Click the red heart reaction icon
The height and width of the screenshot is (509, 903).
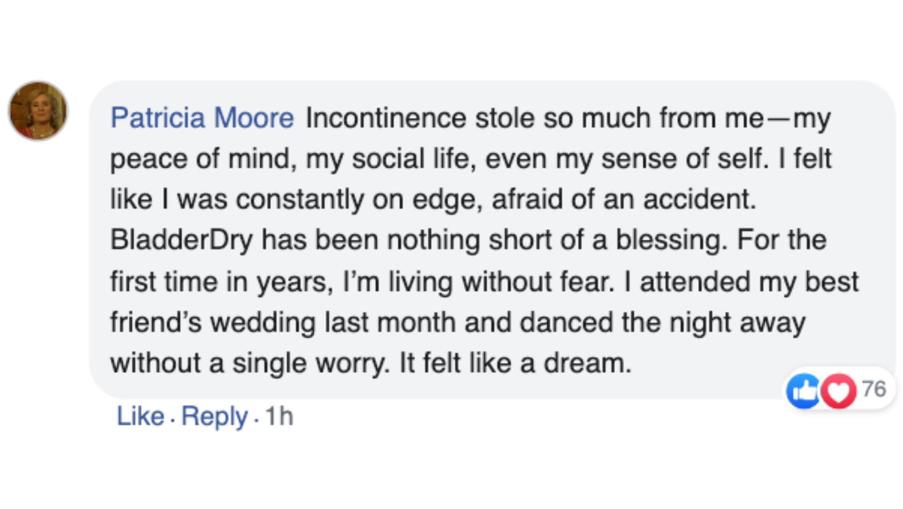(837, 390)
